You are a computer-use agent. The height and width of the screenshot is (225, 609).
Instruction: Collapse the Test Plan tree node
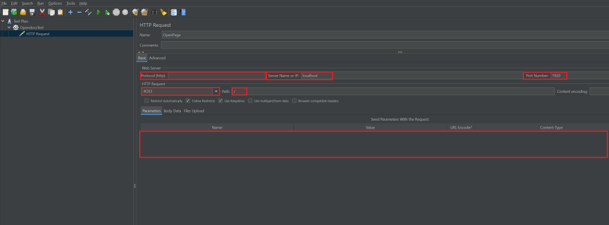(3, 21)
